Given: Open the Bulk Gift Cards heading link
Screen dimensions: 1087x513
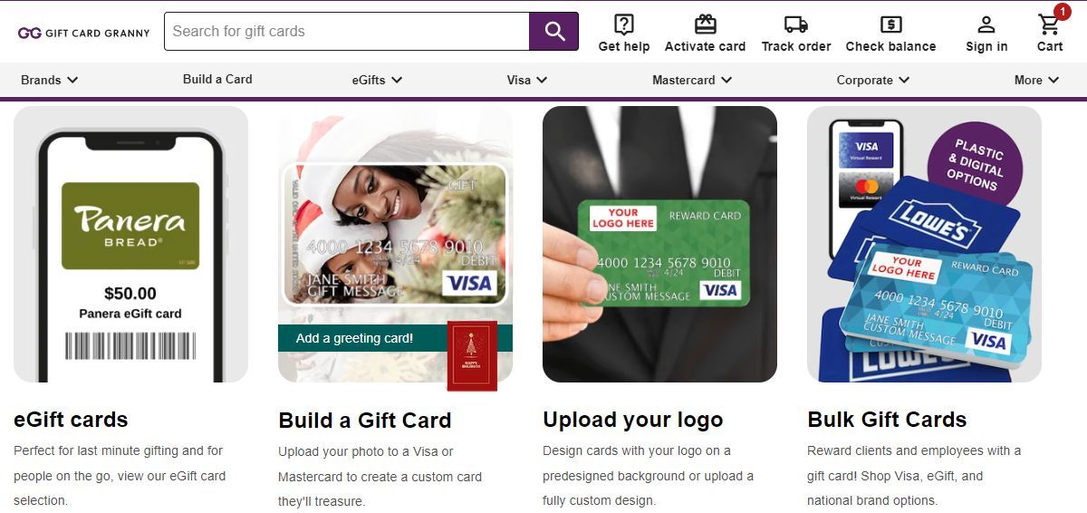Looking at the screenshot, I should pos(887,420).
